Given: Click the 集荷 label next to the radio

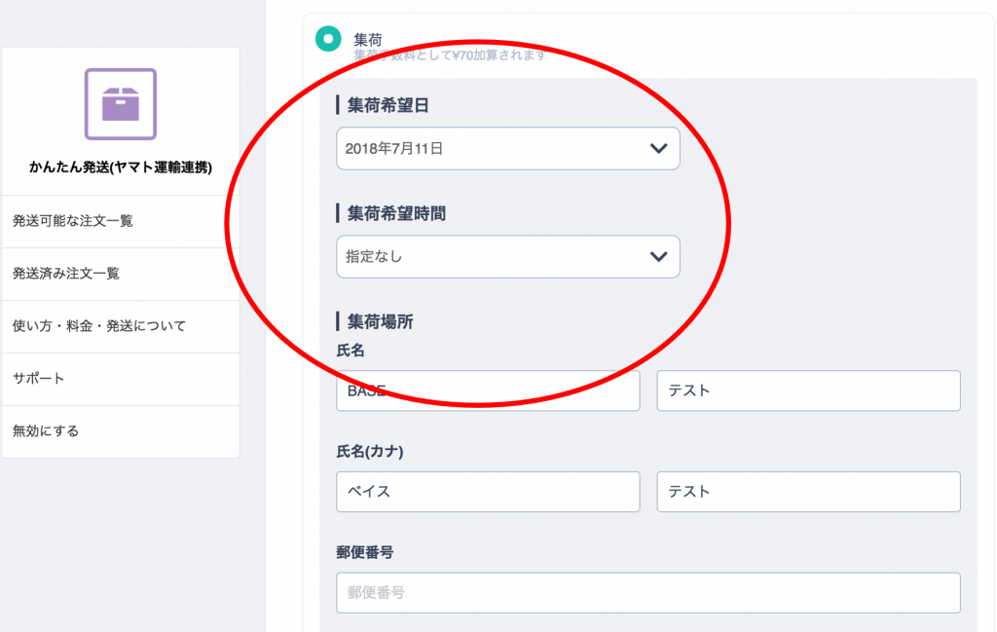Looking at the screenshot, I should point(368,39).
